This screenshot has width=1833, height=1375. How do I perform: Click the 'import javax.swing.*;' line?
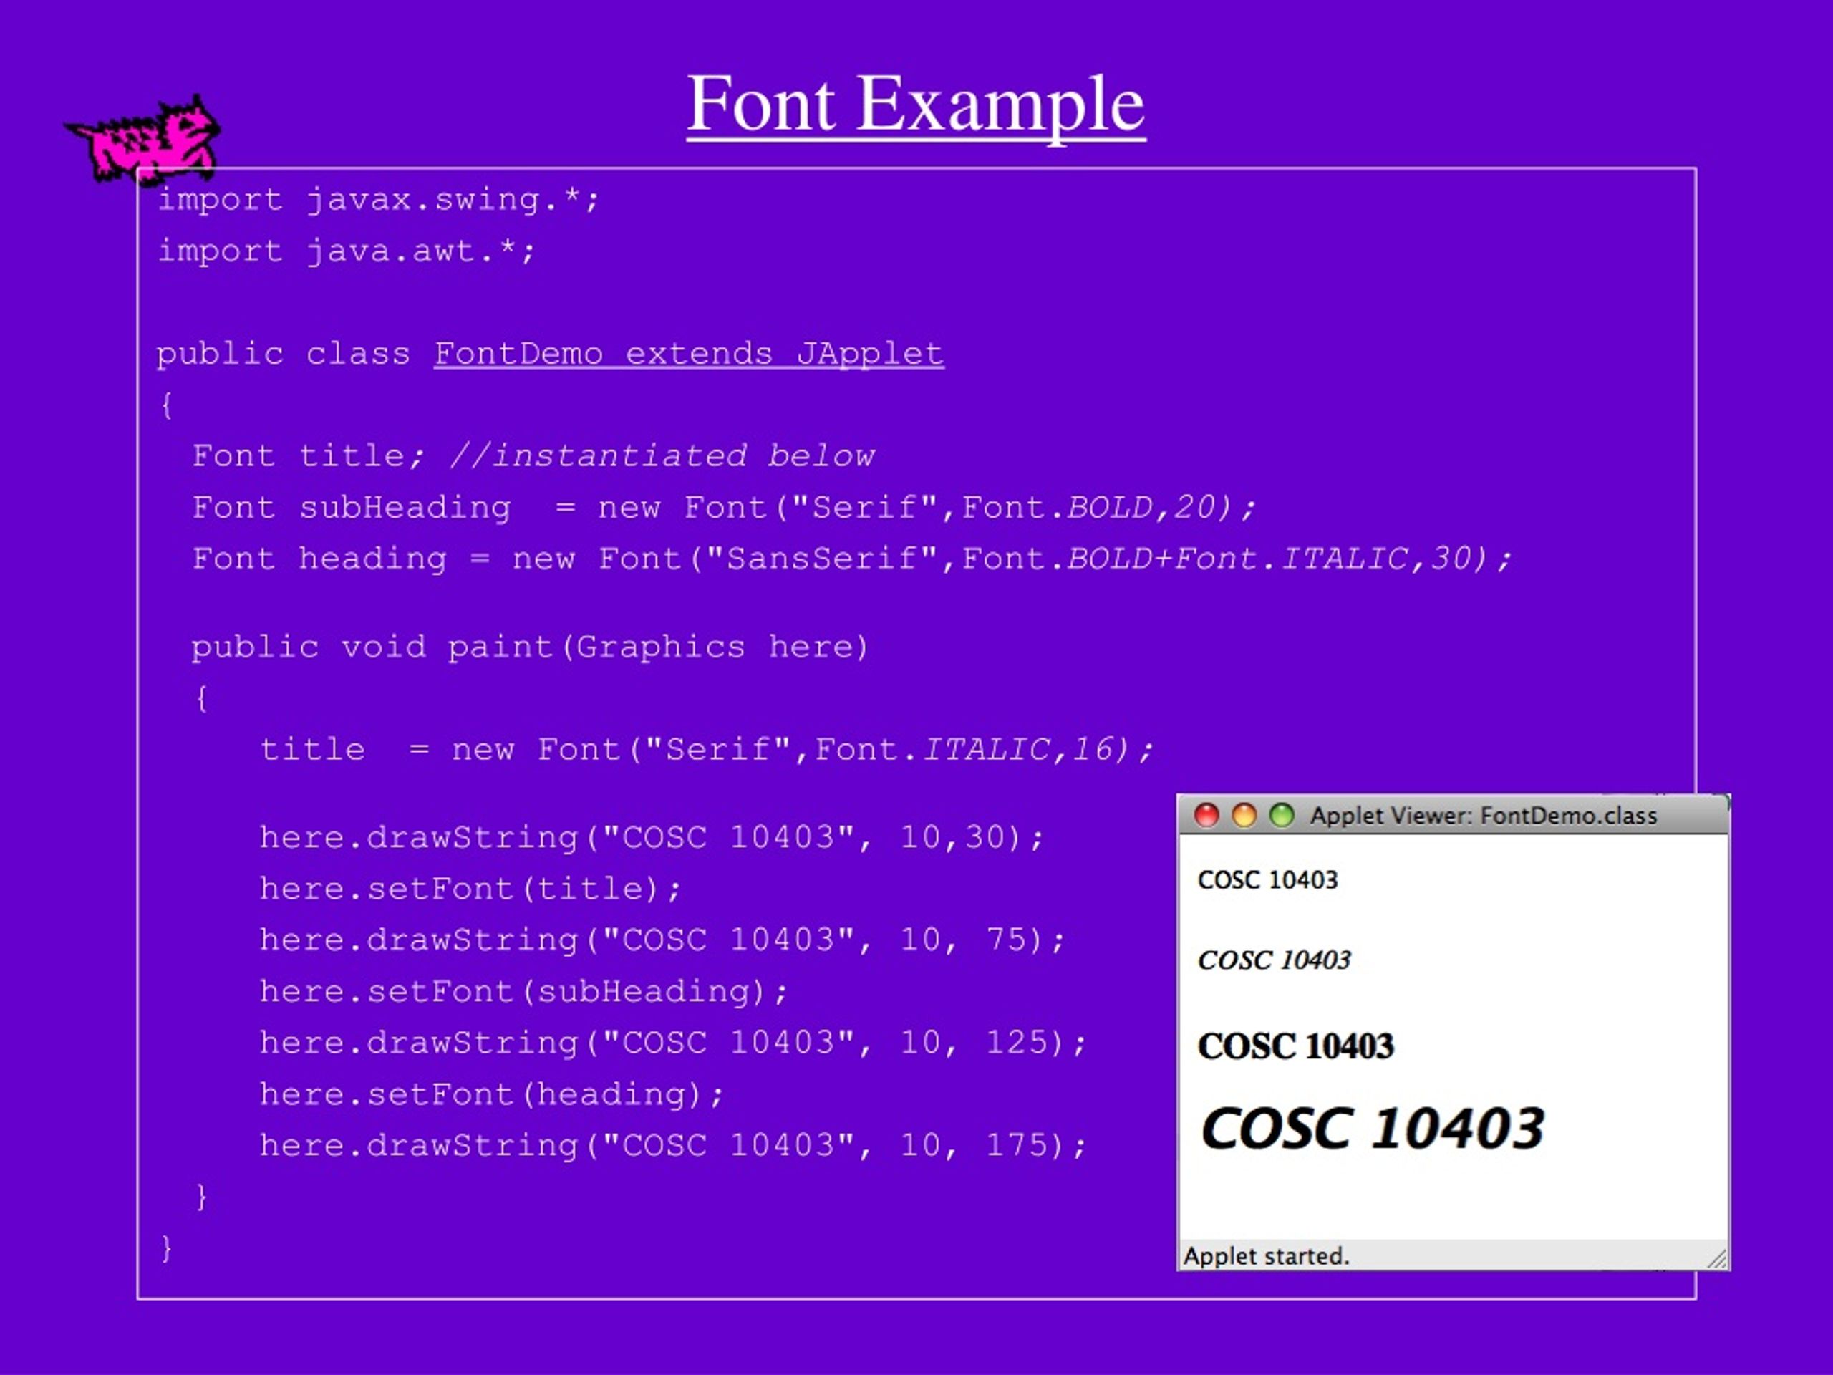tap(378, 200)
